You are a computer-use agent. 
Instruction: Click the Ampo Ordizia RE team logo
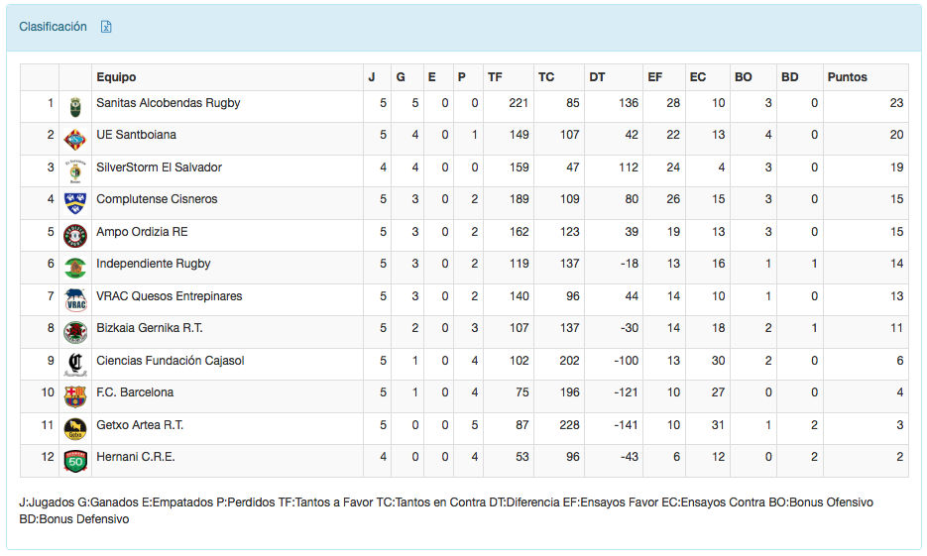(x=74, y=235)
